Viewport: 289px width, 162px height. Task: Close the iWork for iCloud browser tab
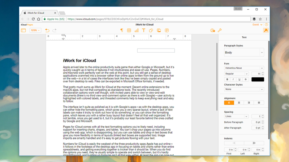(55, 13)
